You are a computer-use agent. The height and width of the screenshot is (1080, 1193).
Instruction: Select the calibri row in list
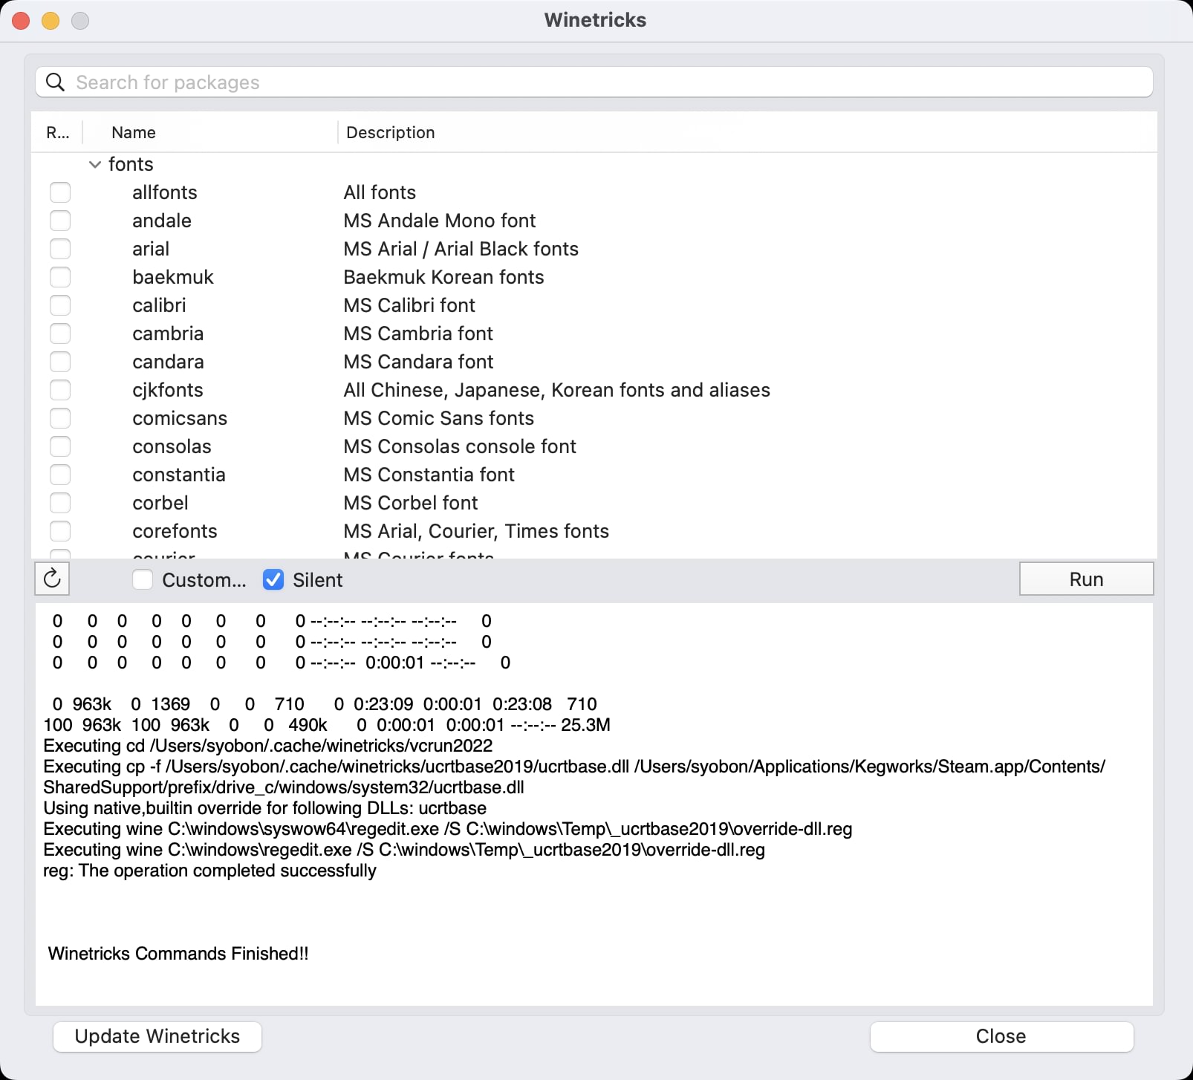click(159, 305)
